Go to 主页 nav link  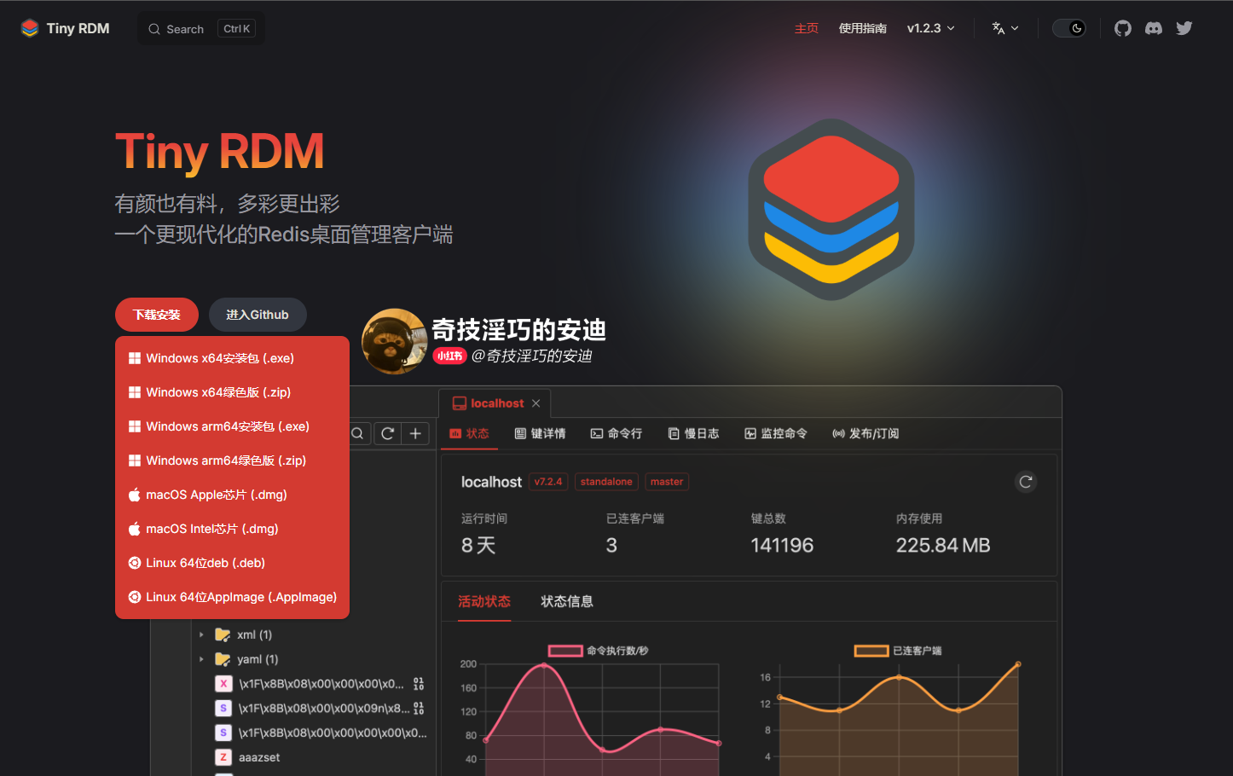coord(806,28)
